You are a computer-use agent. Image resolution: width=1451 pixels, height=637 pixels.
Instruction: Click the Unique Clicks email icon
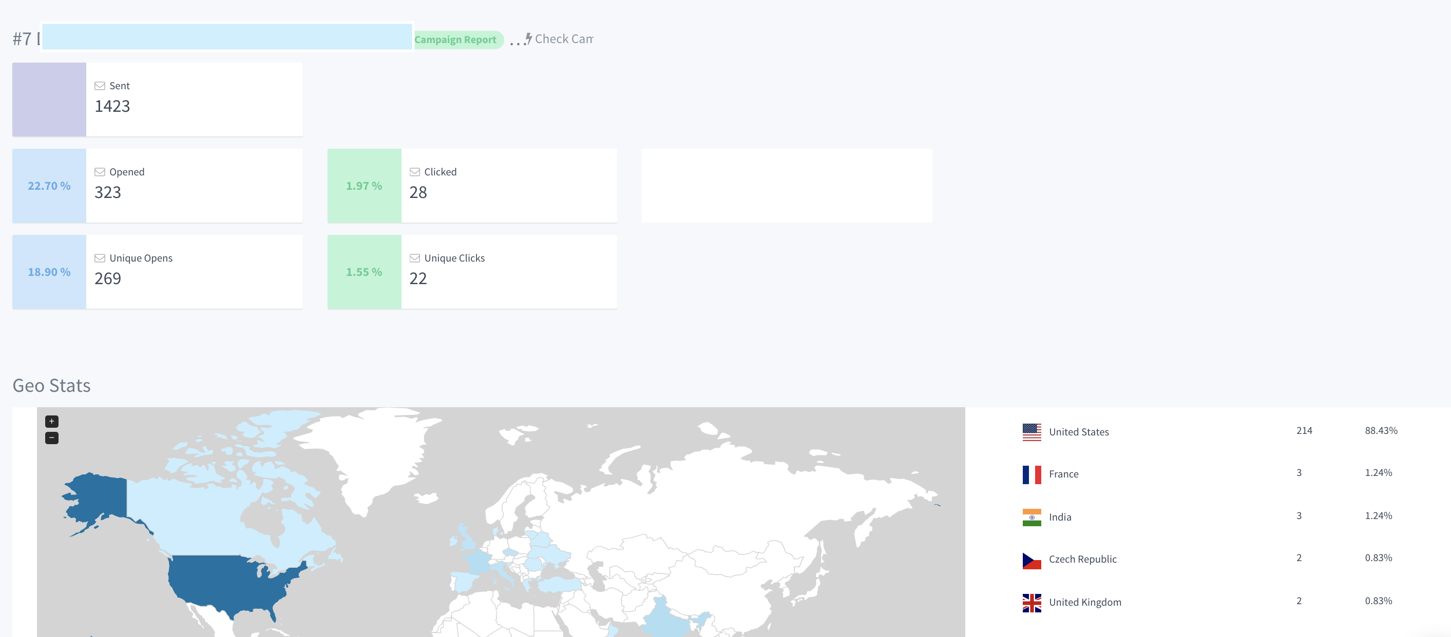414,257
